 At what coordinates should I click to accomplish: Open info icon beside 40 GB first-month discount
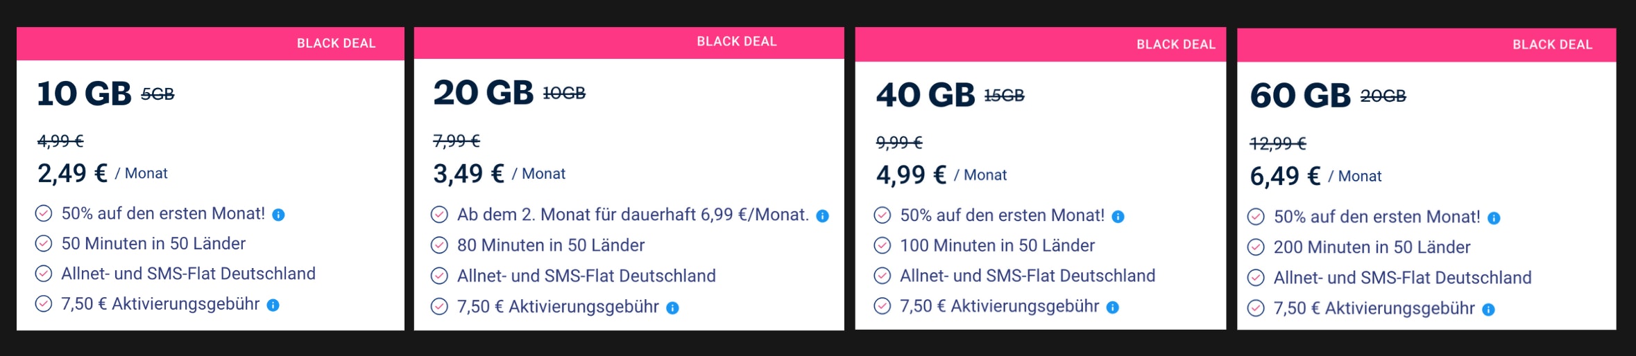pyautogui.click(x=1118, y=217)
